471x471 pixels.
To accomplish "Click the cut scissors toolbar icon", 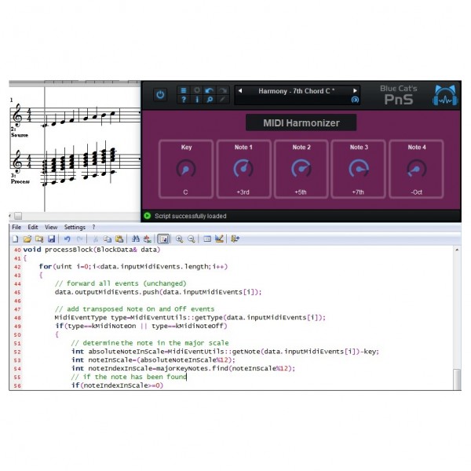I will [96, 239].
